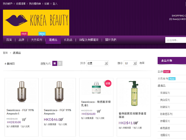Switch to list view mode
Viewport: 186px width, 140px height.
coord(60,63)
